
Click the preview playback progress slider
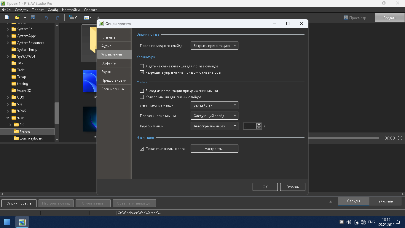pos(344,138)
